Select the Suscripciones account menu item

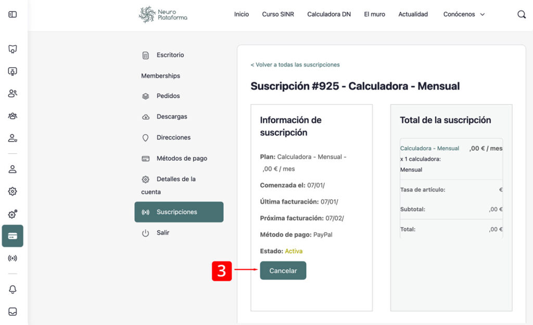[179, 212]
